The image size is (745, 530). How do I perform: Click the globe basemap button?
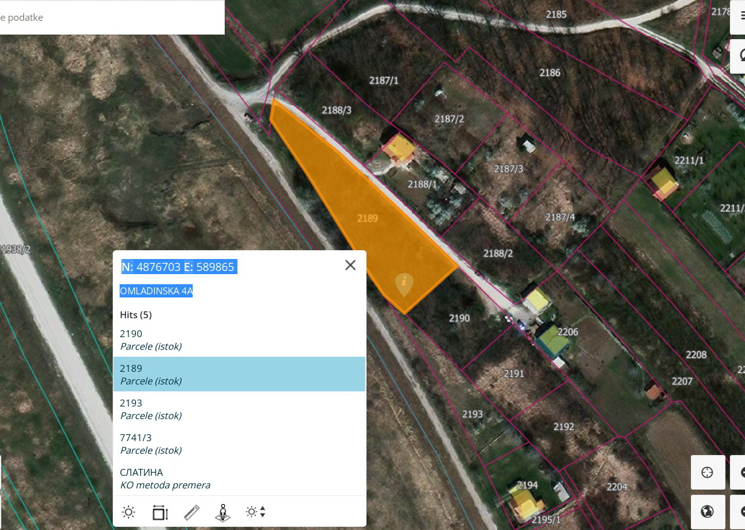pyautogui.click(x=707, y=512)
